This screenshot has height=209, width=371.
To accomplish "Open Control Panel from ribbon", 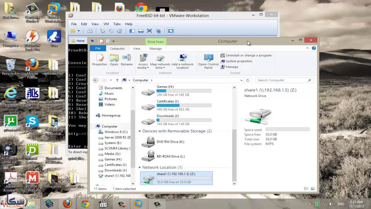I will (208, 62).
